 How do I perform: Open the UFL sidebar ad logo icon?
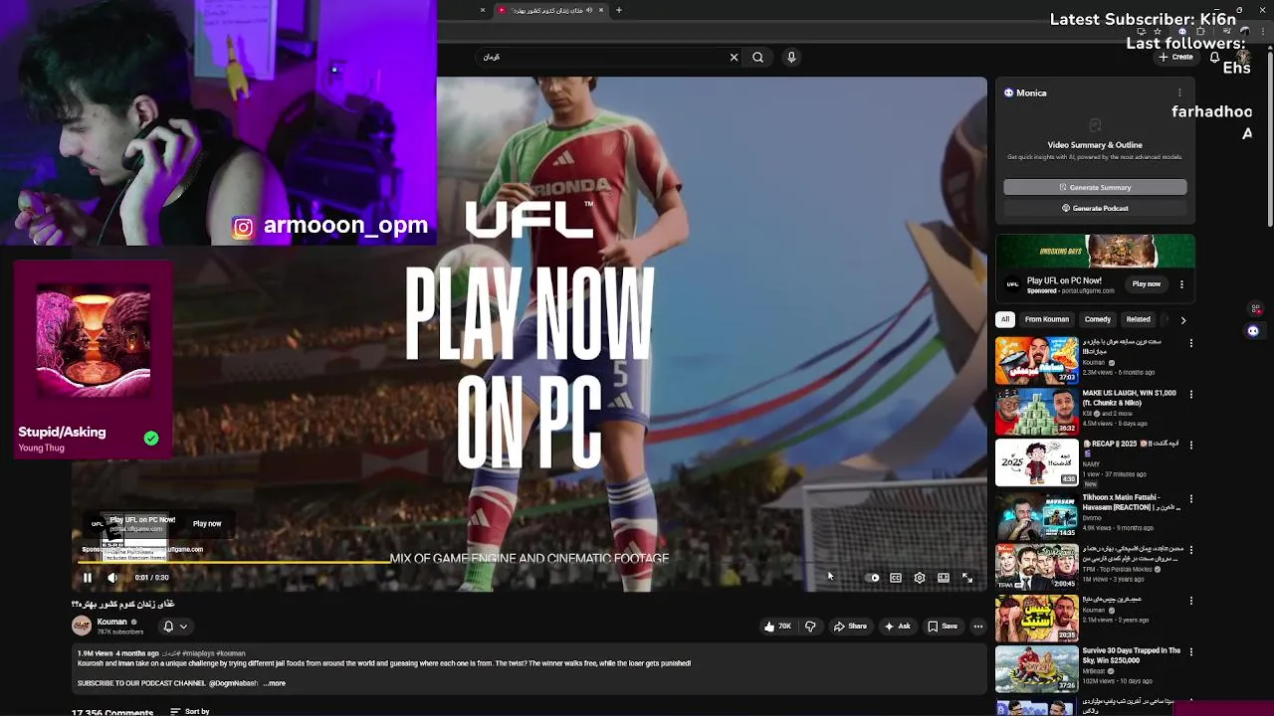point(1012,284)
